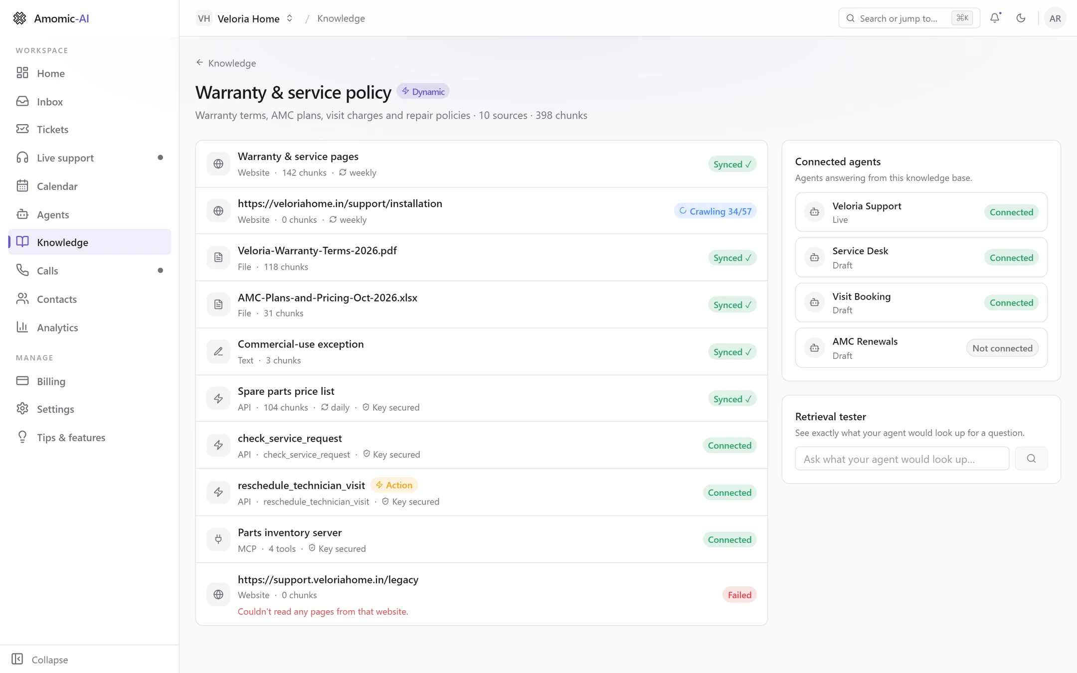The height and width of the screenshot is (673, 1077).
Task: Click the globe icon for the legacy support URL
Action: coord(218,594)
